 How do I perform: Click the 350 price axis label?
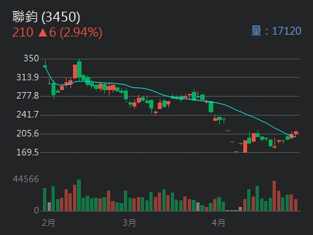[x=31, y=58]
